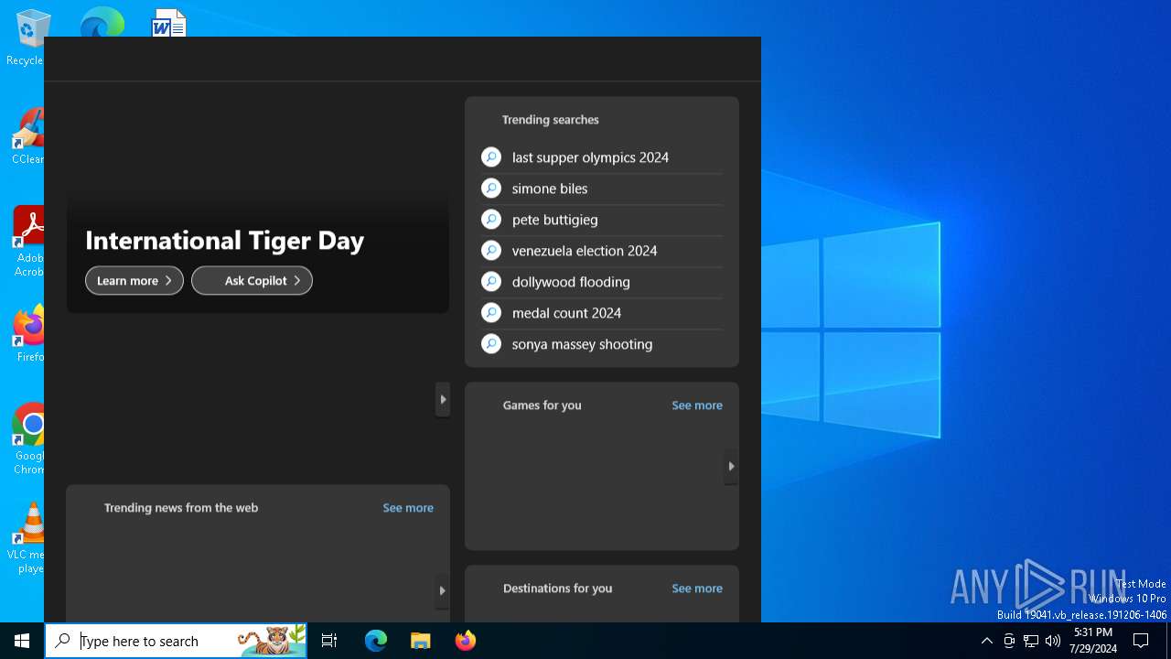Click the Trending searches heading
This screenshot has width=1171, height=659.
pyautogui.click(x=551, y=120)
